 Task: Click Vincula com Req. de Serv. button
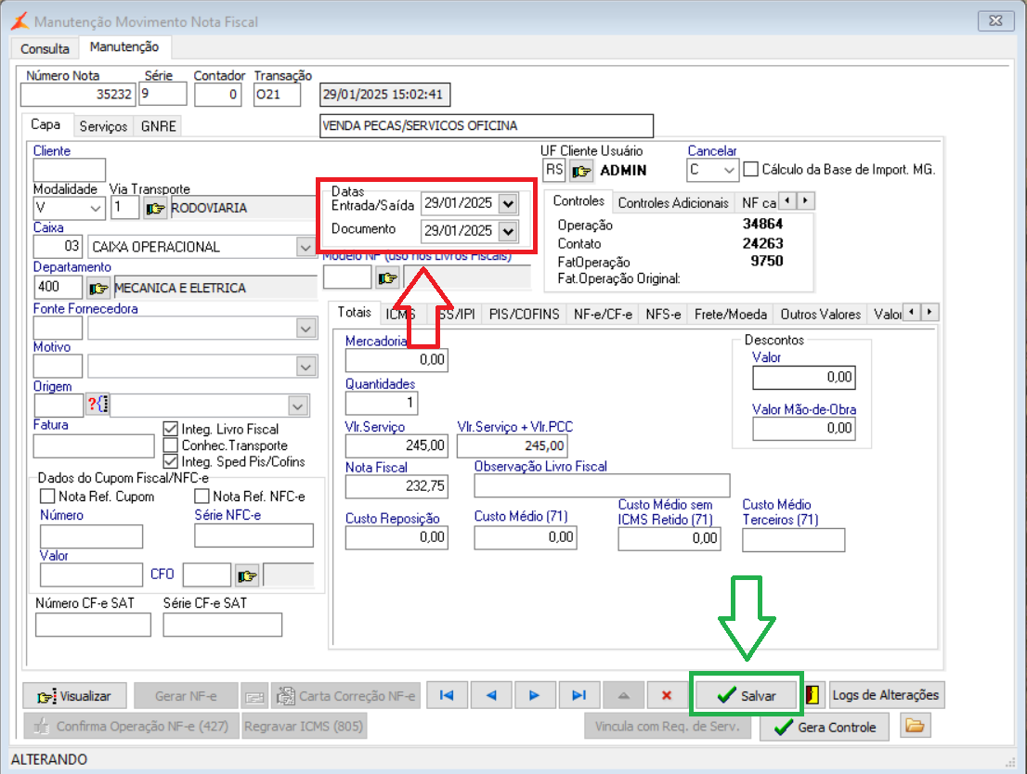(667, 726)
